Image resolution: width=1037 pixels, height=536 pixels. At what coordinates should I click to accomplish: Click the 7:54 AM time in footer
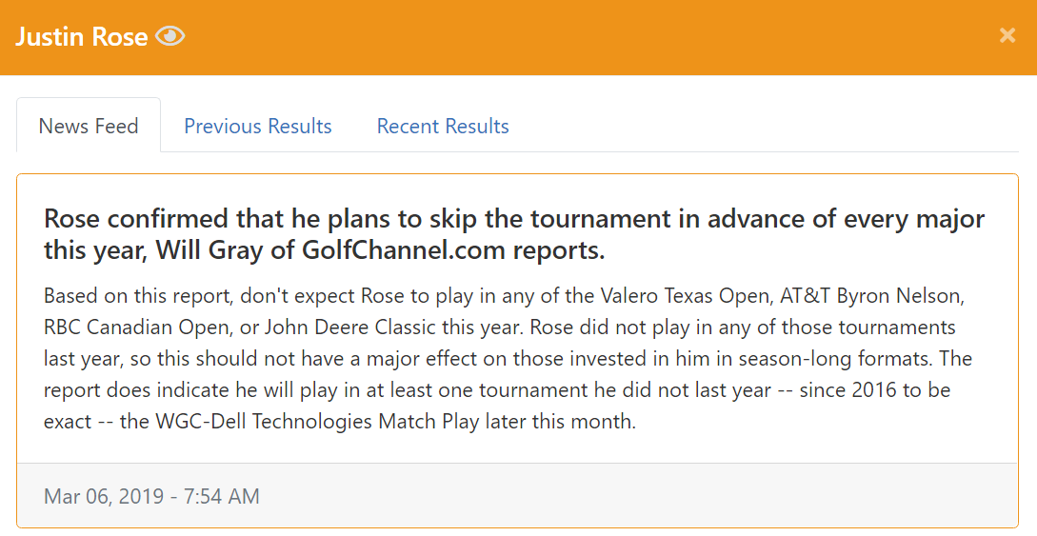[222, 496]
